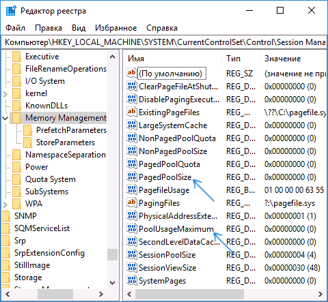Click PoolUsageMaximum value 0x00000000 (0)
Image resolution: width=328 pixels, height=302 pixels.
click(290, 229)
